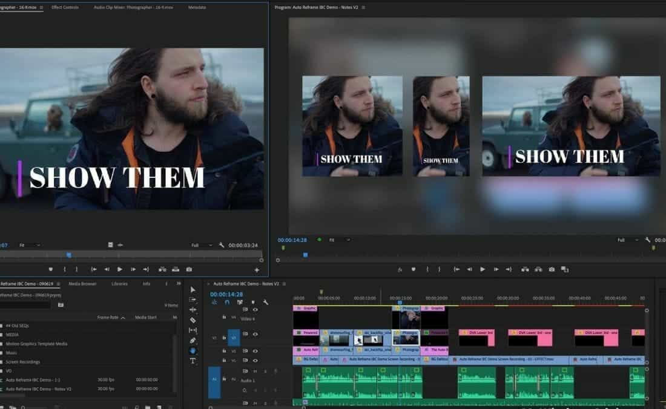
Task: Open Source monitor settings wrench
Action: pyautogui.click(x=221, y=245)
